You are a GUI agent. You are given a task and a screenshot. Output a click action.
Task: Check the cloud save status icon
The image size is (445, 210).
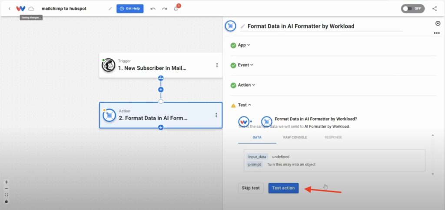point(31,9)
